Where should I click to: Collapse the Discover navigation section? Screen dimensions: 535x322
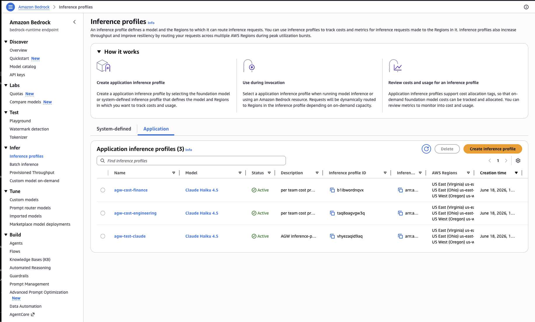point(6,42)
